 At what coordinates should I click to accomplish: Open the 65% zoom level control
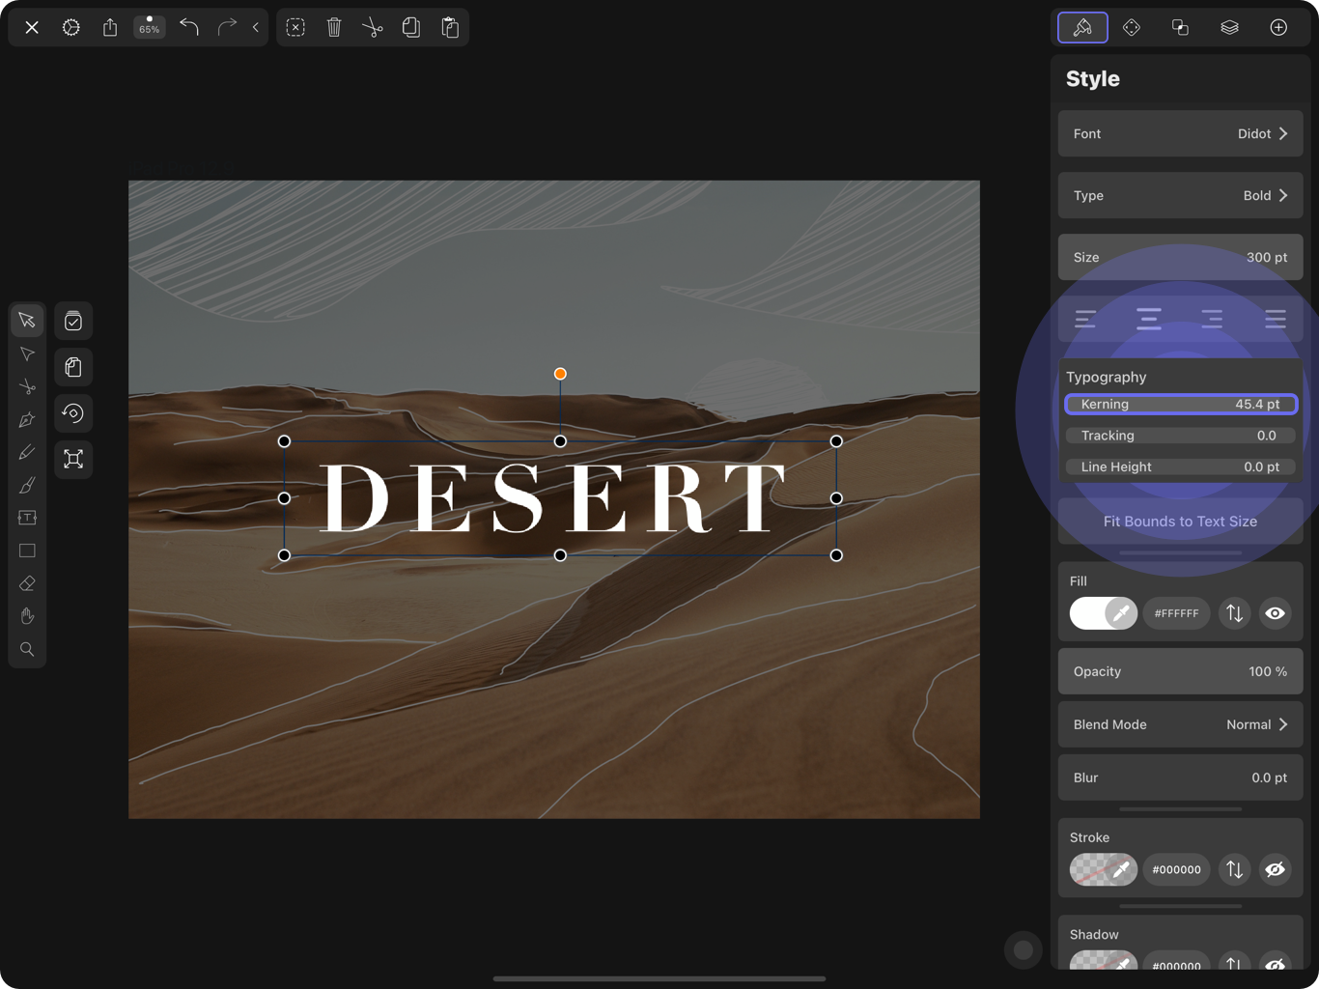[x=149, y=27]
